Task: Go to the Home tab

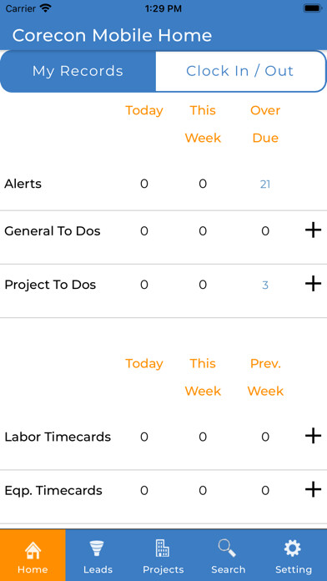Action: [x=33, y=555]
